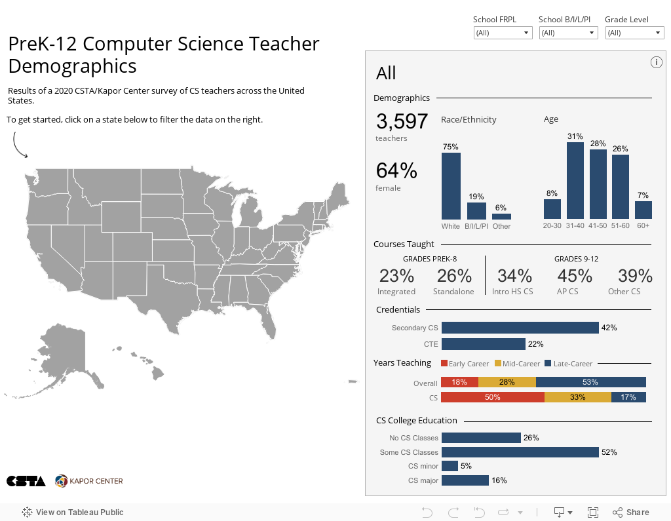Click the Secondary CS credentials bar
Viewport: 671px width, 521px height.
pyautogui.click(x=520, y=328)
